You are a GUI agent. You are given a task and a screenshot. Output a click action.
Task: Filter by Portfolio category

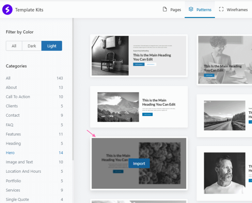pyautogui.click(x=34, y=181)
